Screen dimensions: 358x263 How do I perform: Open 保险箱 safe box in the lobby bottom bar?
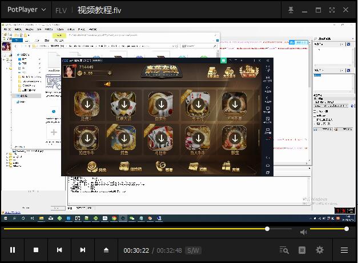130,167
